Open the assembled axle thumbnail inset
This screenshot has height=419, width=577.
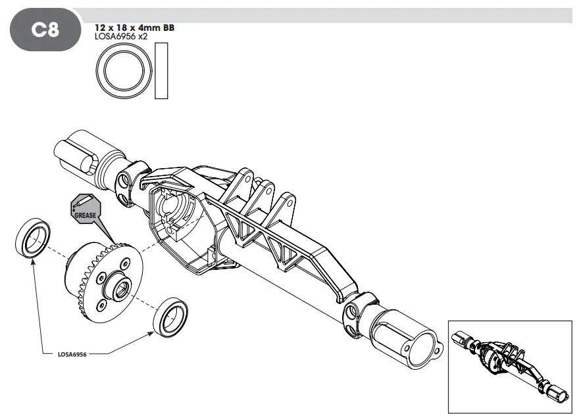510,366
